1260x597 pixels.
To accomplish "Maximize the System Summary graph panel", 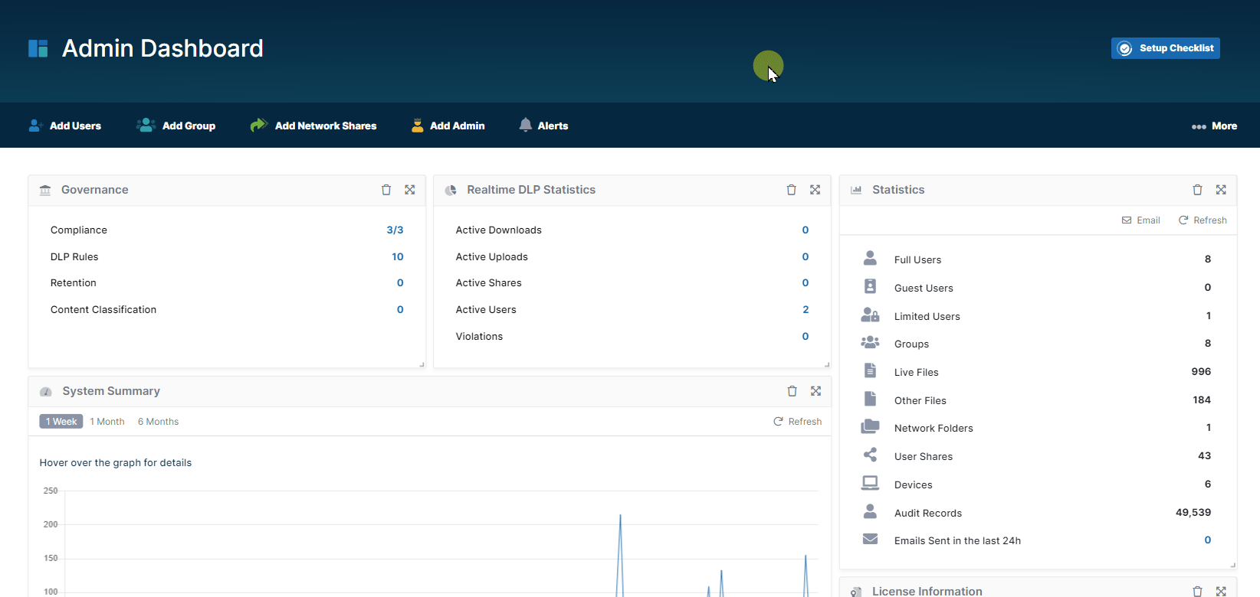I will 816,391.
